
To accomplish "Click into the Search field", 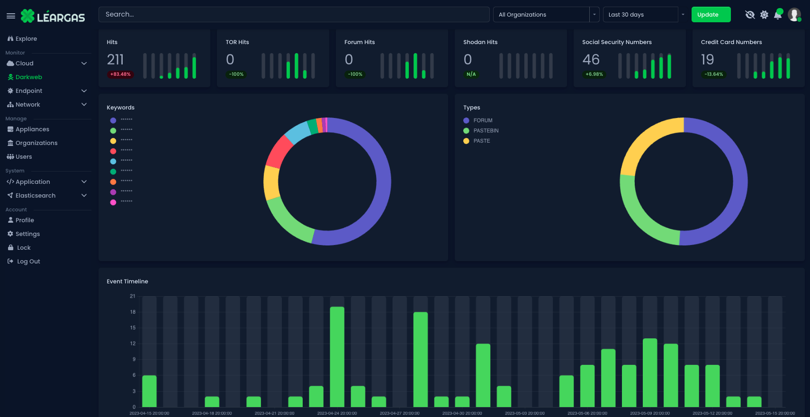I will 294,15.
